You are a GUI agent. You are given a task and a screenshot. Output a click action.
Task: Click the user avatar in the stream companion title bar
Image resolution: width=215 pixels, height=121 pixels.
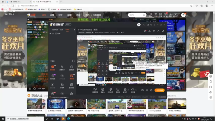(139, 25)
